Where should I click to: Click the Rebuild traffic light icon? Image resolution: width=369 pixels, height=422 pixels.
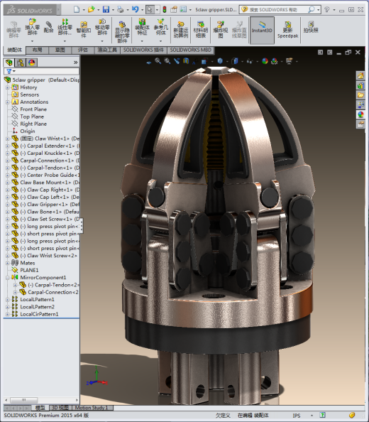pyautogui.click(x=165, y=10)
